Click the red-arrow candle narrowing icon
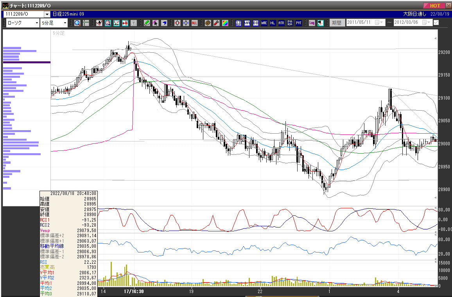The image size is (452, 297). click(x=177, y=23)
